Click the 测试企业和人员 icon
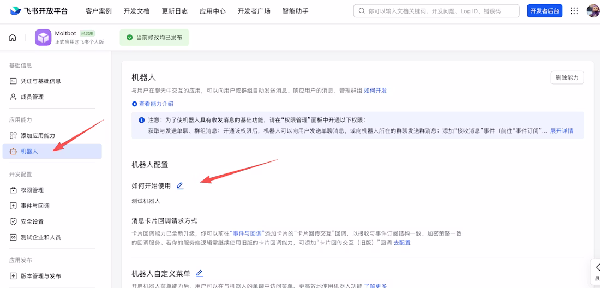 [x=13, y=237]
